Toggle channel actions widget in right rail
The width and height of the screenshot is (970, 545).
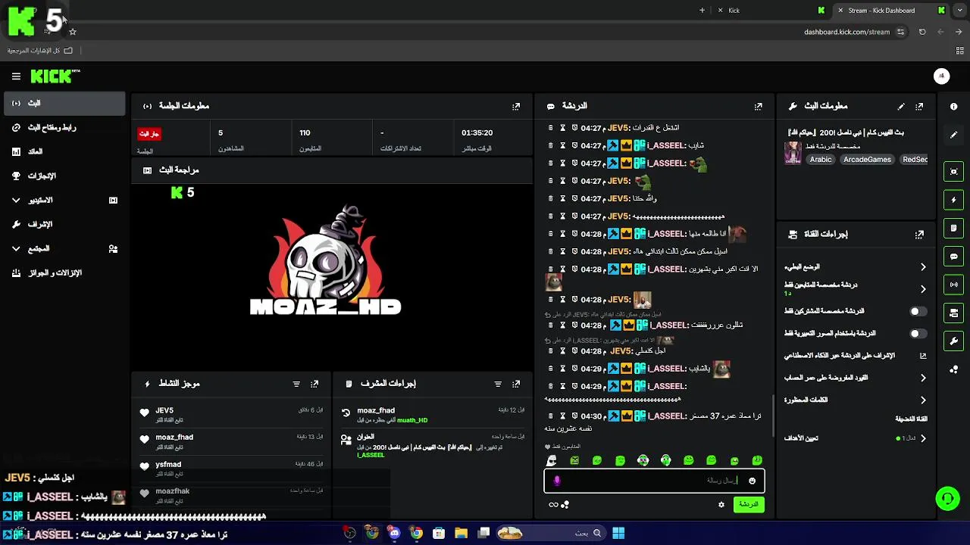(x=954, y=313)
